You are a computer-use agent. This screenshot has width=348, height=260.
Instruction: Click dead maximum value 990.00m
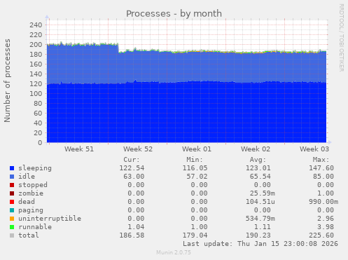point(323,202)
